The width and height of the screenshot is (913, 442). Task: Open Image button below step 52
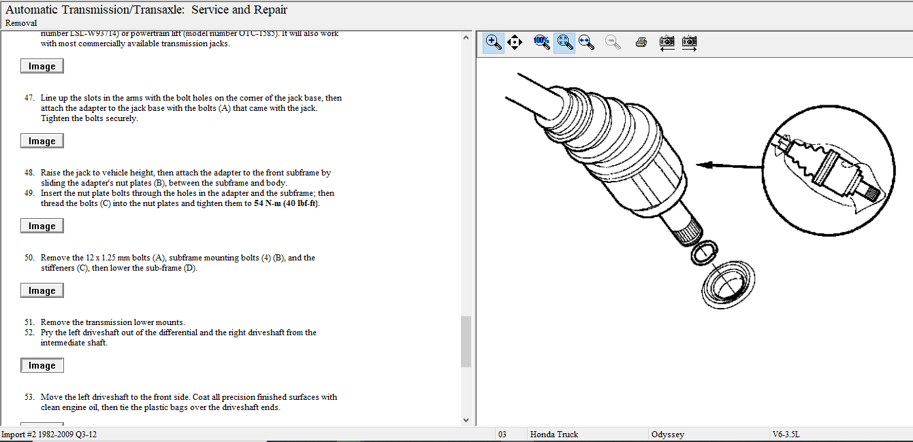[42, 365]
